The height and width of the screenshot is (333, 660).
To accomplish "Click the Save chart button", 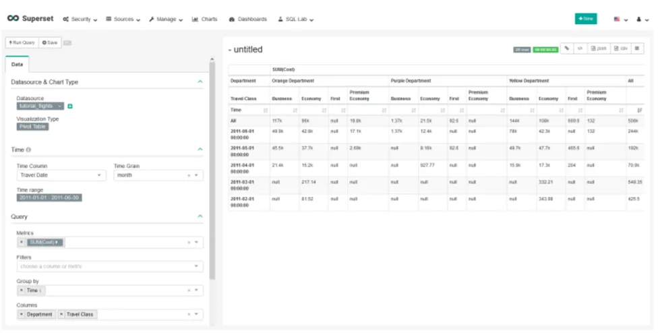I will coord(50,42).
